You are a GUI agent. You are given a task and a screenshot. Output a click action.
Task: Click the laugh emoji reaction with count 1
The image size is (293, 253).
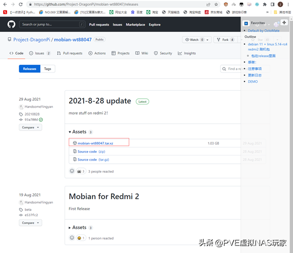(81, 238)
